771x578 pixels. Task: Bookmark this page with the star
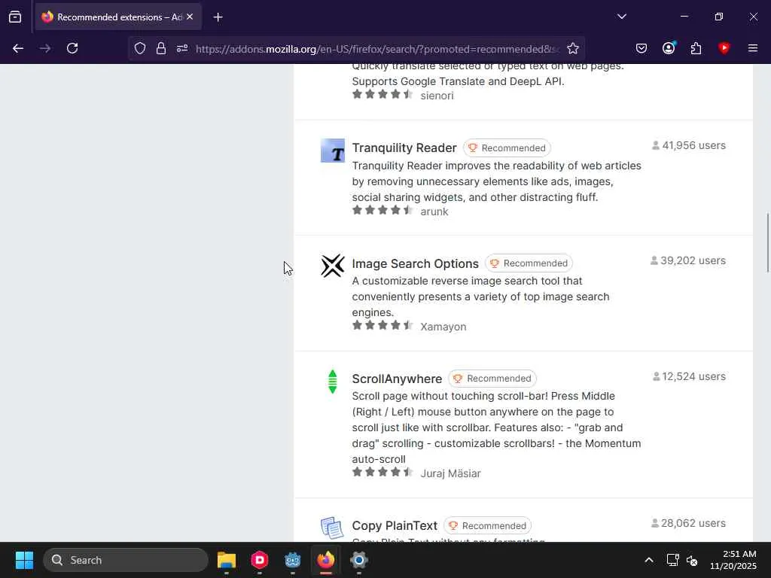click(x=573, y=48)
